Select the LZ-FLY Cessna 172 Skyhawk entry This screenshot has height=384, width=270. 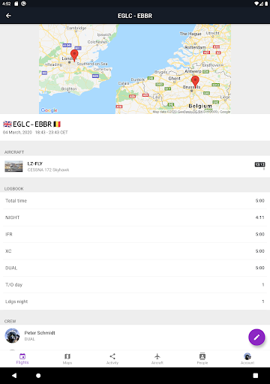point(135,166)
